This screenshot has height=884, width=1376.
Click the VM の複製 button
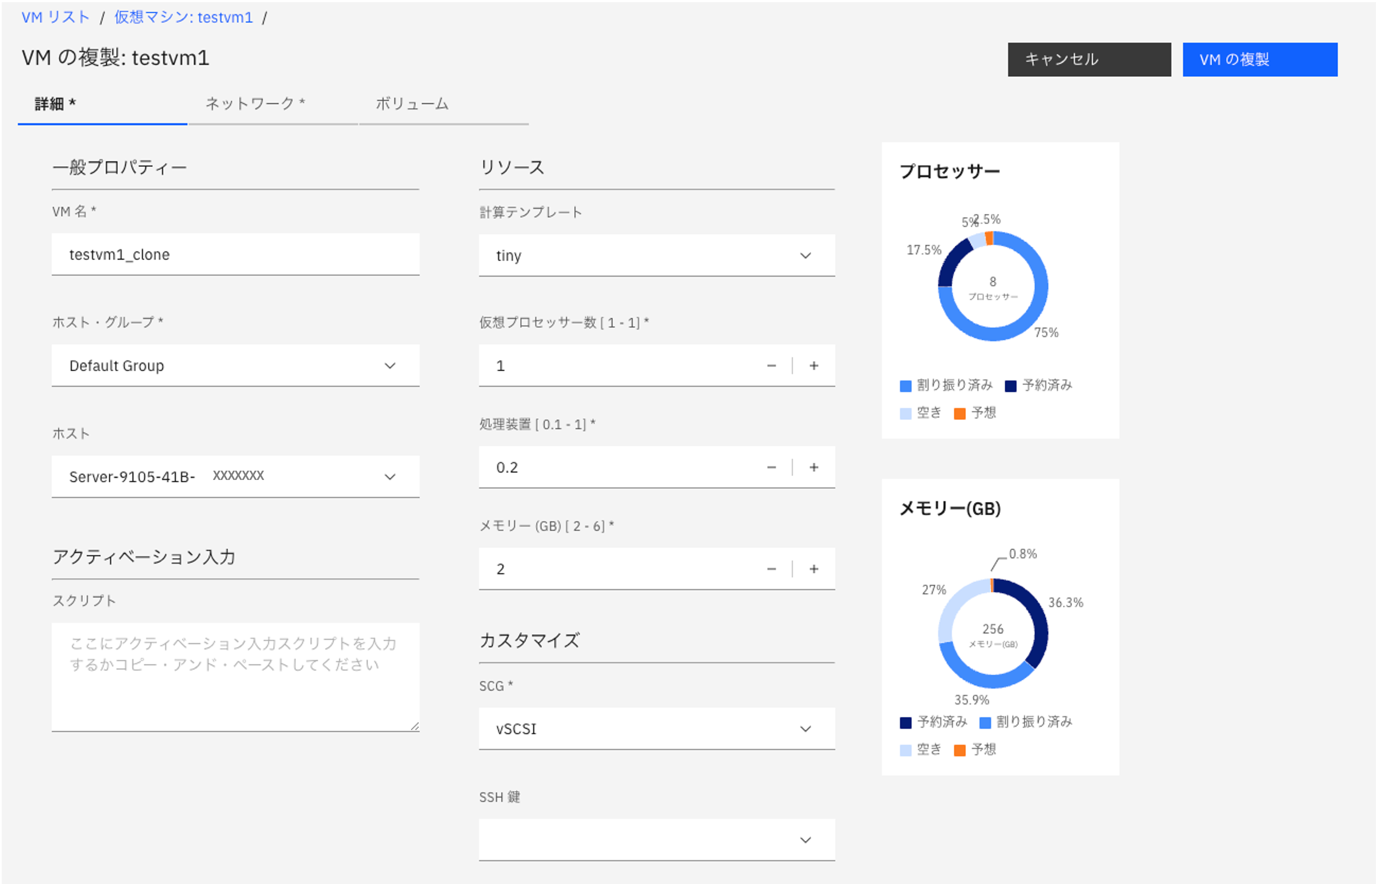[1259, 59]
